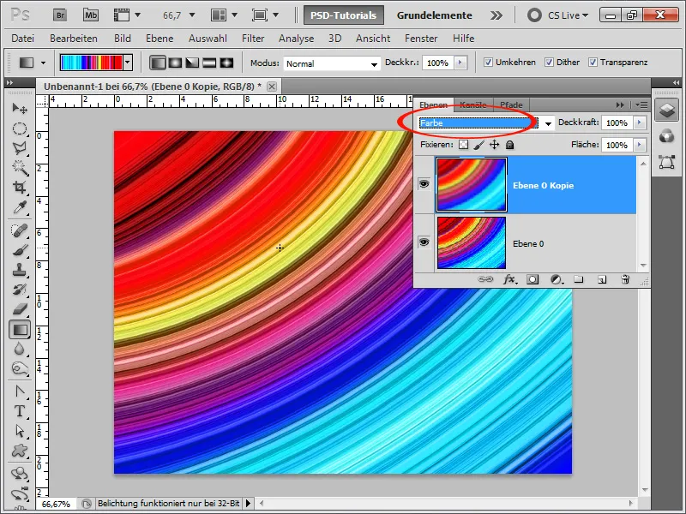Viewport: 686px width, 514px height.
Task: Open Fläche fill slider arrow
Action: pyautogui.click(x=639, y=145)
